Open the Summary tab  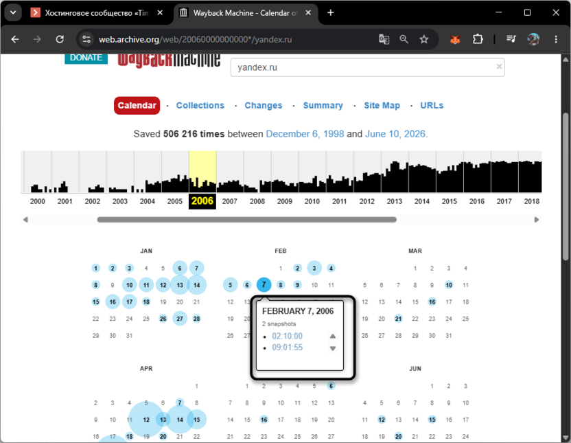coord(323,105)
